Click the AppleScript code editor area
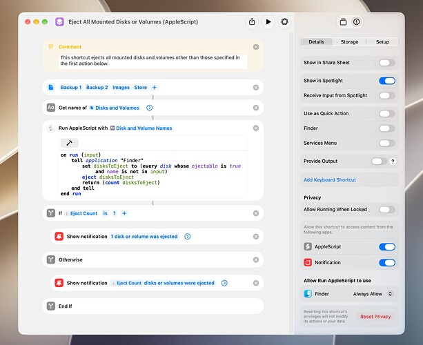Screen dimensions: 423x345 [153, 175]
